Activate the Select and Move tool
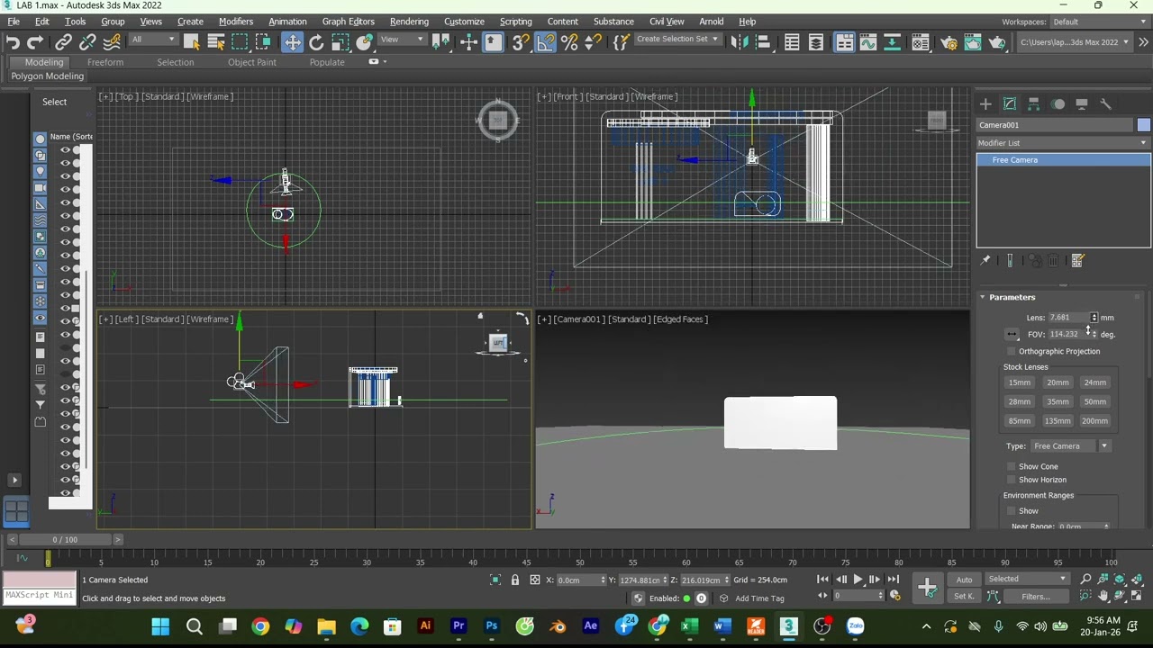Image resolution: width=1153 pixels, height=648 pixels. coord(293,42)
